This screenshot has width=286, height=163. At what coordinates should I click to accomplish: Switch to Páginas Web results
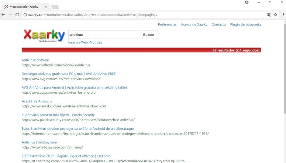click(78, 42)
